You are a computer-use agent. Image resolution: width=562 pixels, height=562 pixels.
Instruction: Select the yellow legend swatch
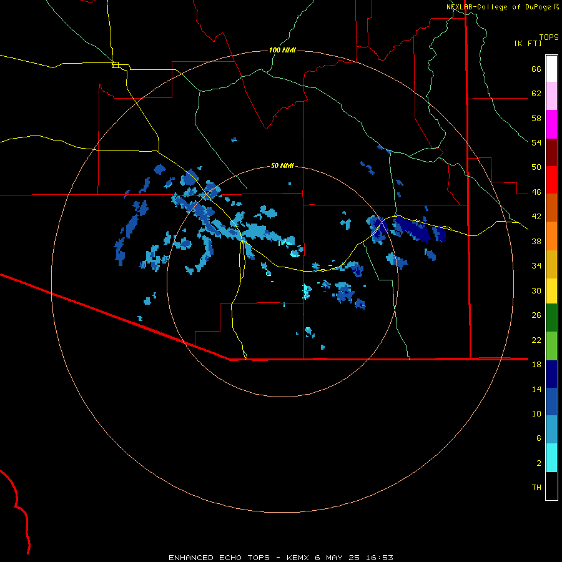551,291
